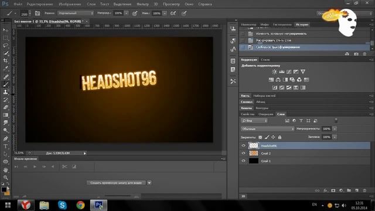Add a Channel Mixer adjustment icon
The height and width of the screenshot is (211, 375).
299,80
